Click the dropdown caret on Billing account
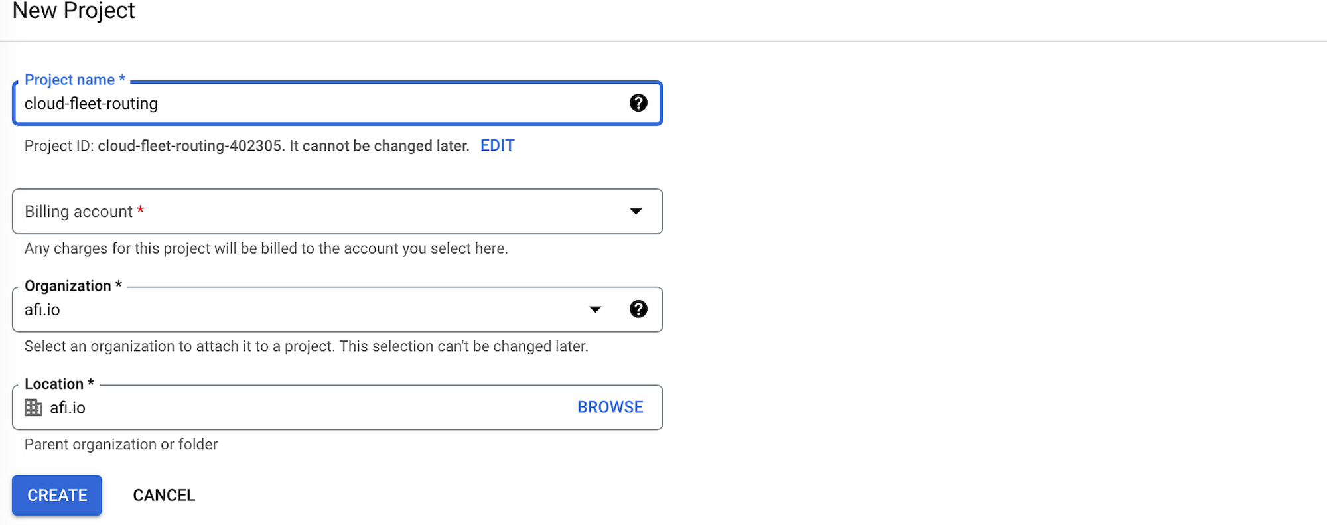Image resolution: width=1327 pixels, height=525 pixels. click(636, 211)
